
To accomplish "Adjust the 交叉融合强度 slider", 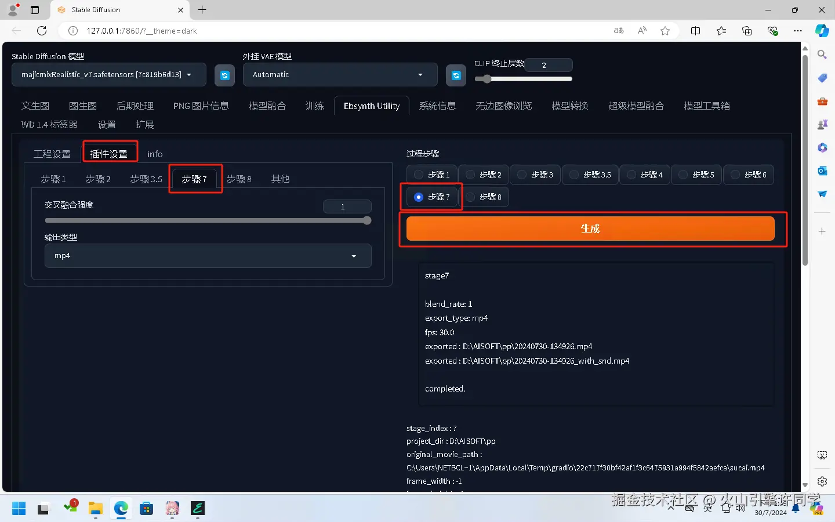I will click(x=208, y=220).
